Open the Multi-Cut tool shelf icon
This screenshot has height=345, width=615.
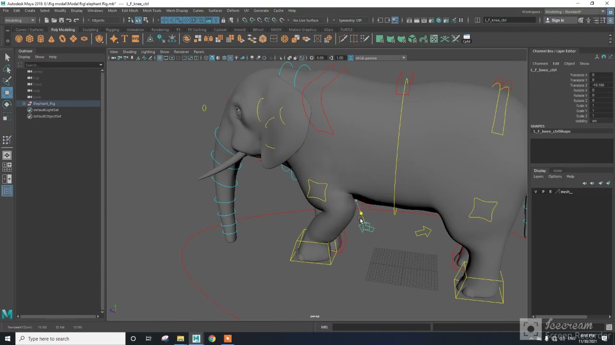(x=343, y=39)
